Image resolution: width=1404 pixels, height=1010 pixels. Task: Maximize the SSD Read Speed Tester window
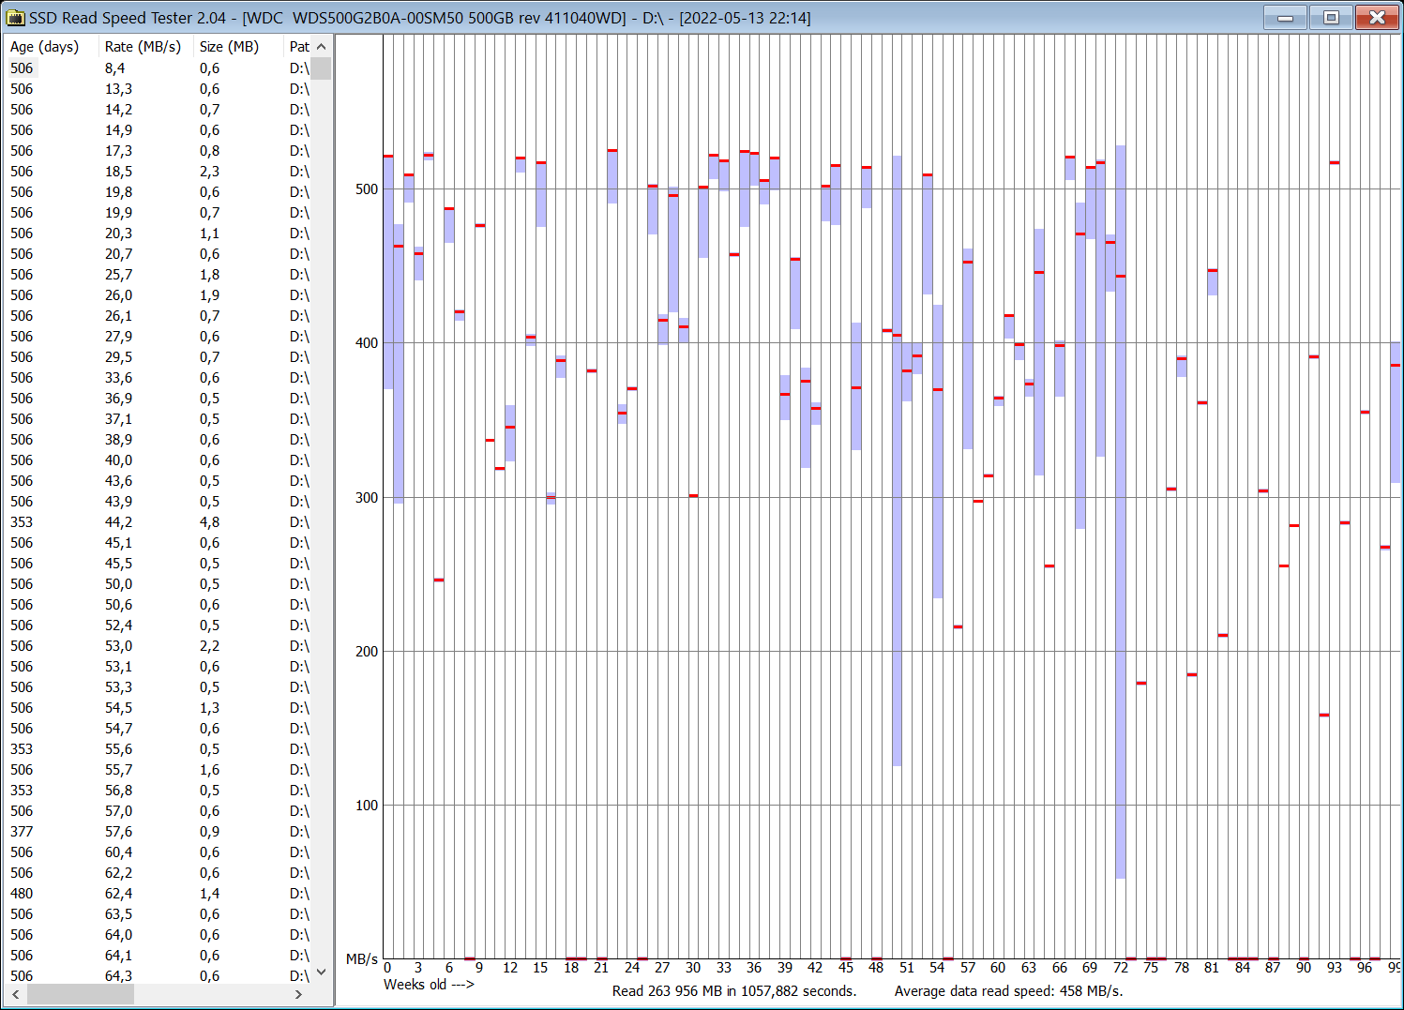[x=1331, y=18]
